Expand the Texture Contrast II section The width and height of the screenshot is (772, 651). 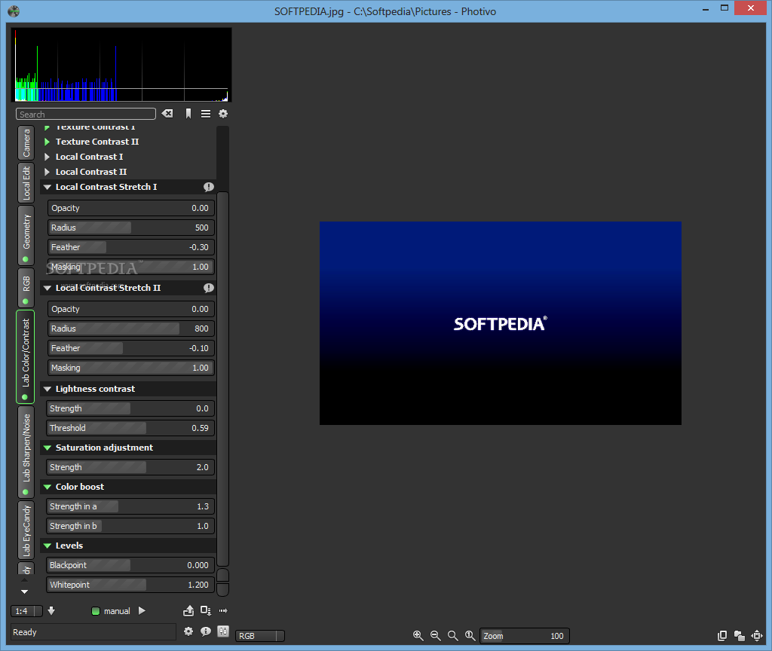point(47,142)
